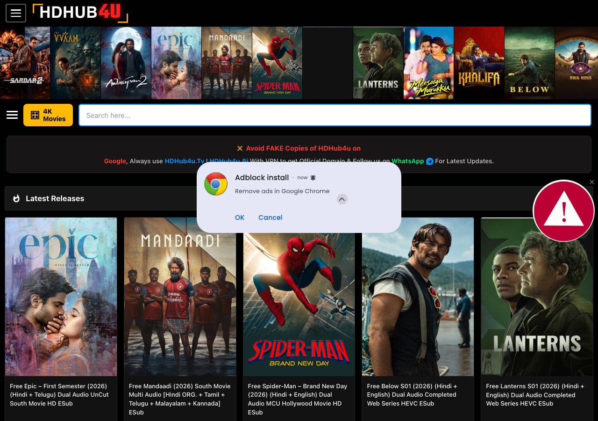Open the top navbar hamburger menu

[x=16, y=13]
